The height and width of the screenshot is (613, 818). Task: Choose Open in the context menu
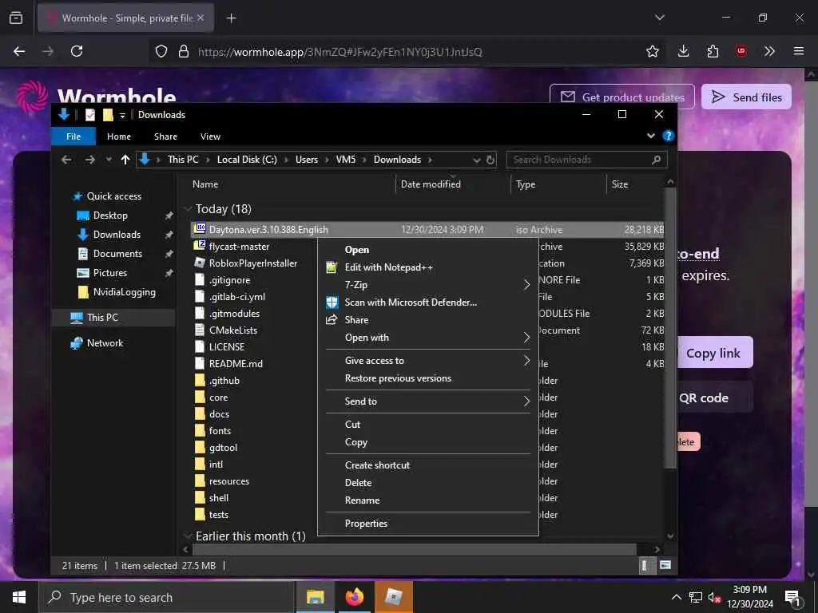(428, 250)
